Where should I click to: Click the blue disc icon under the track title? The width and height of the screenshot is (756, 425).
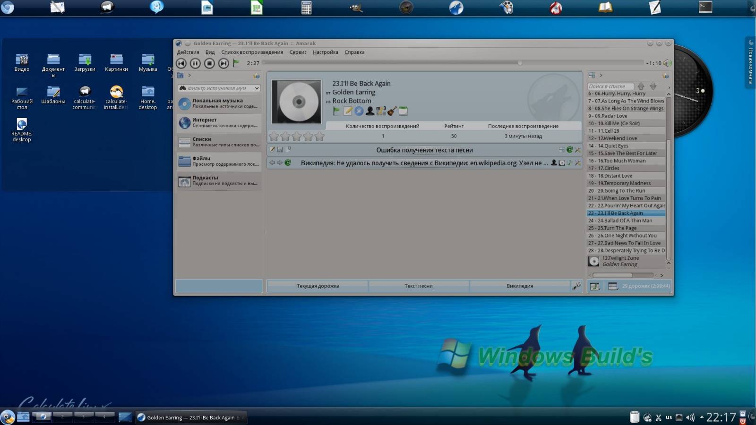click(x=359, y=111)
